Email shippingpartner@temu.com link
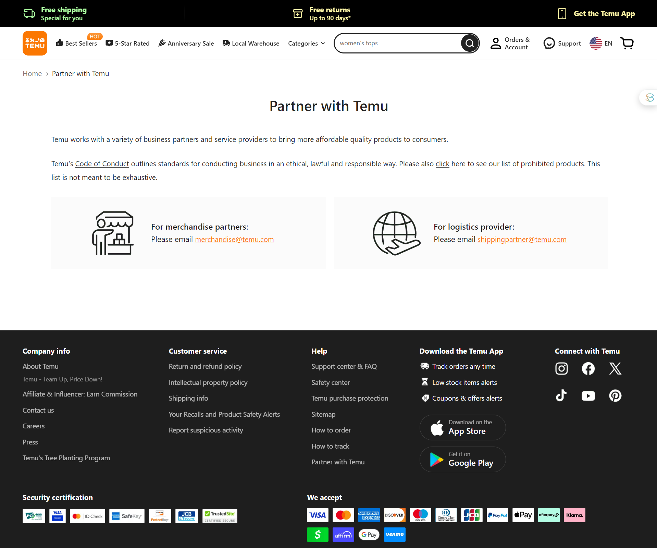Image resolution: width=657 pixels, height=548 pixels. point(522,240)
